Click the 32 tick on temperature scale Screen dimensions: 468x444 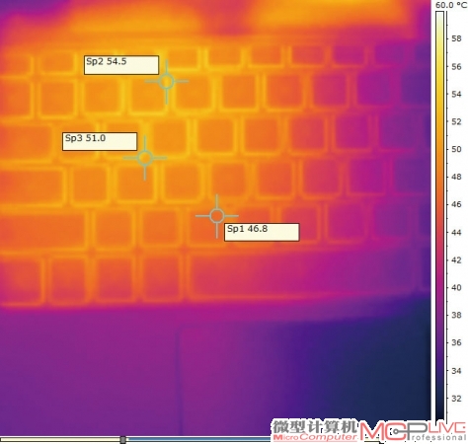[456, 399]
